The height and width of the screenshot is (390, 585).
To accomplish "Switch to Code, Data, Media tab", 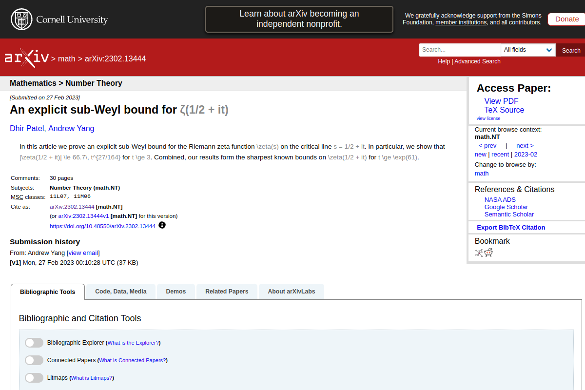I will tap(121, 292).
